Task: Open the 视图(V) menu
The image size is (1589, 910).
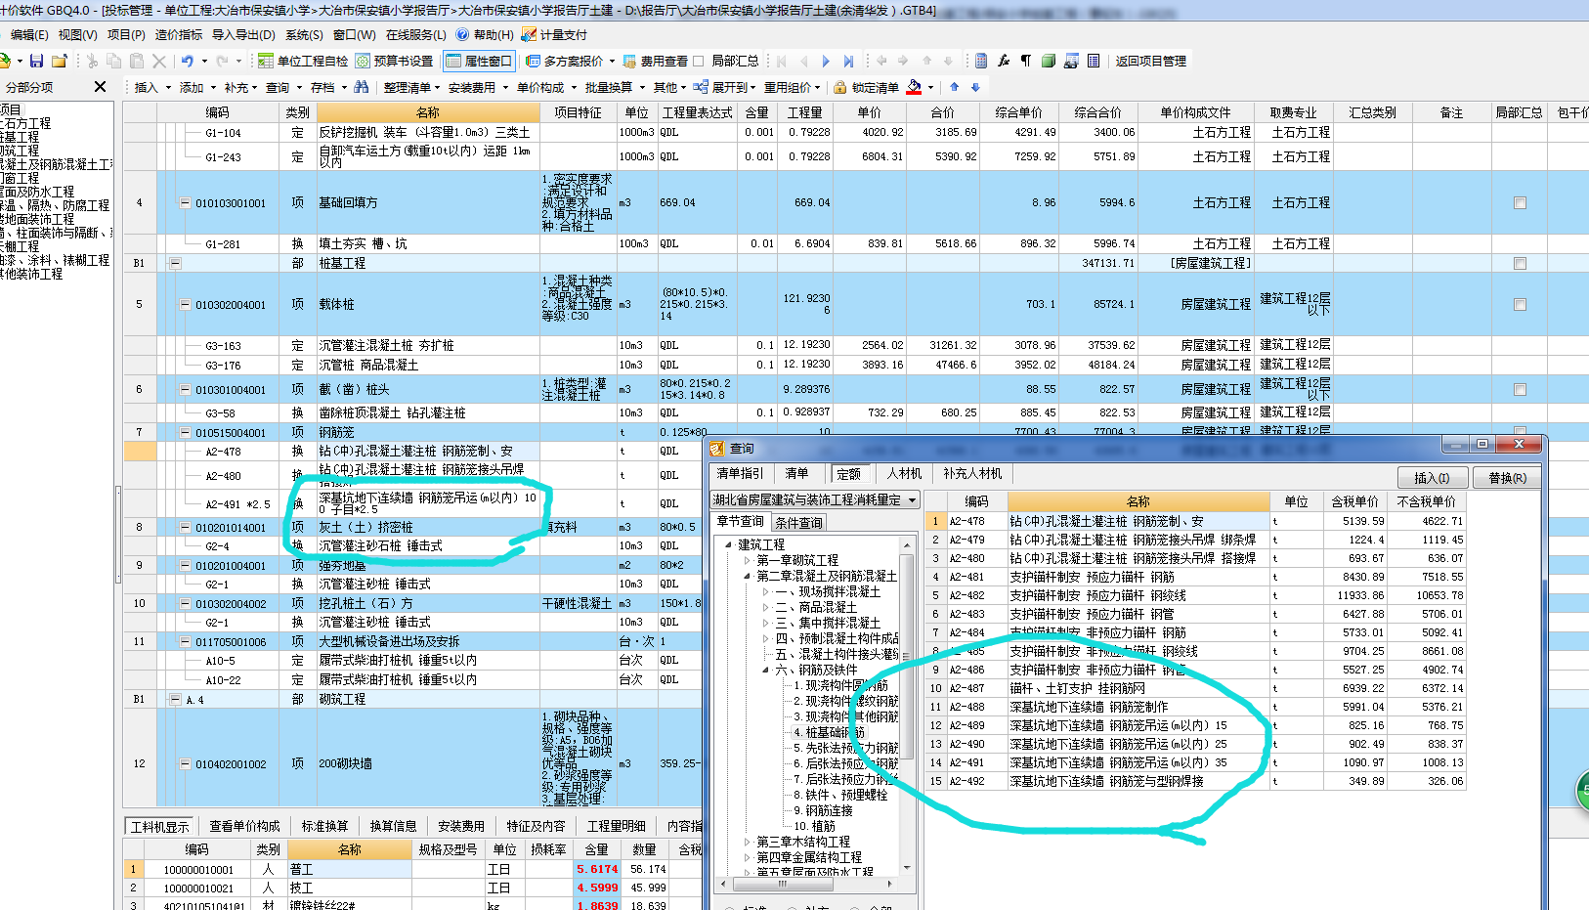Action: point(77,34)
